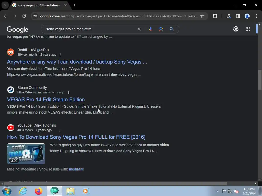Launch Firefox from taskbar

(39, 191)
